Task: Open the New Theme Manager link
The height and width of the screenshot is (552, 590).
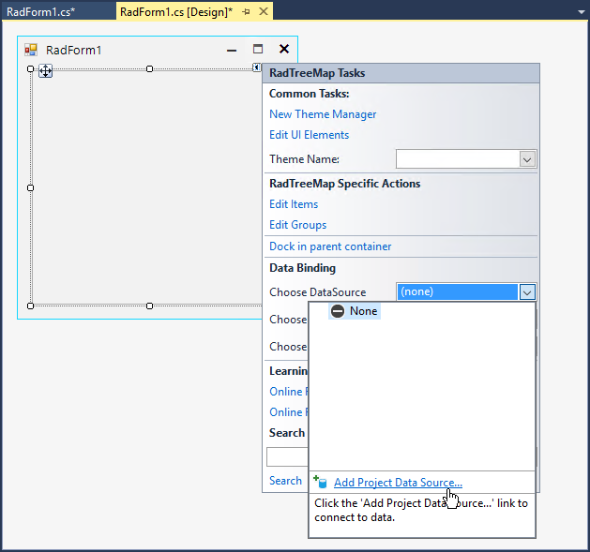Action: [x=323, y=114]
